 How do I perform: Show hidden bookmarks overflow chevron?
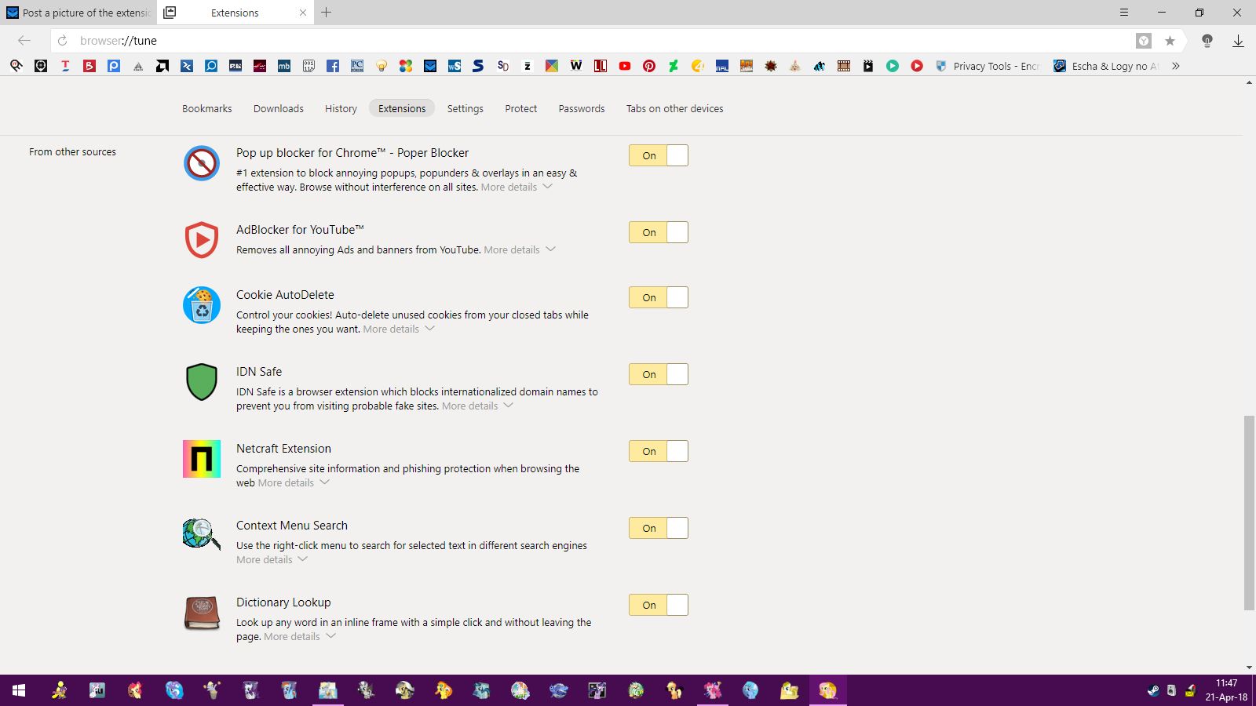click(1176, 66)
